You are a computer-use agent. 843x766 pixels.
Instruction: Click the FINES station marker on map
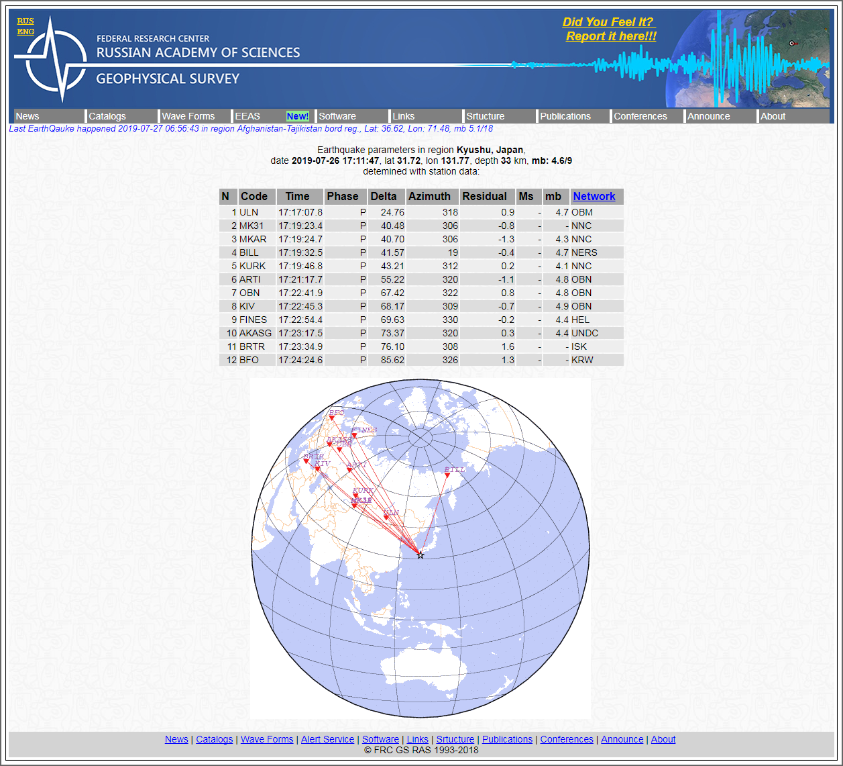click(355, 436)
